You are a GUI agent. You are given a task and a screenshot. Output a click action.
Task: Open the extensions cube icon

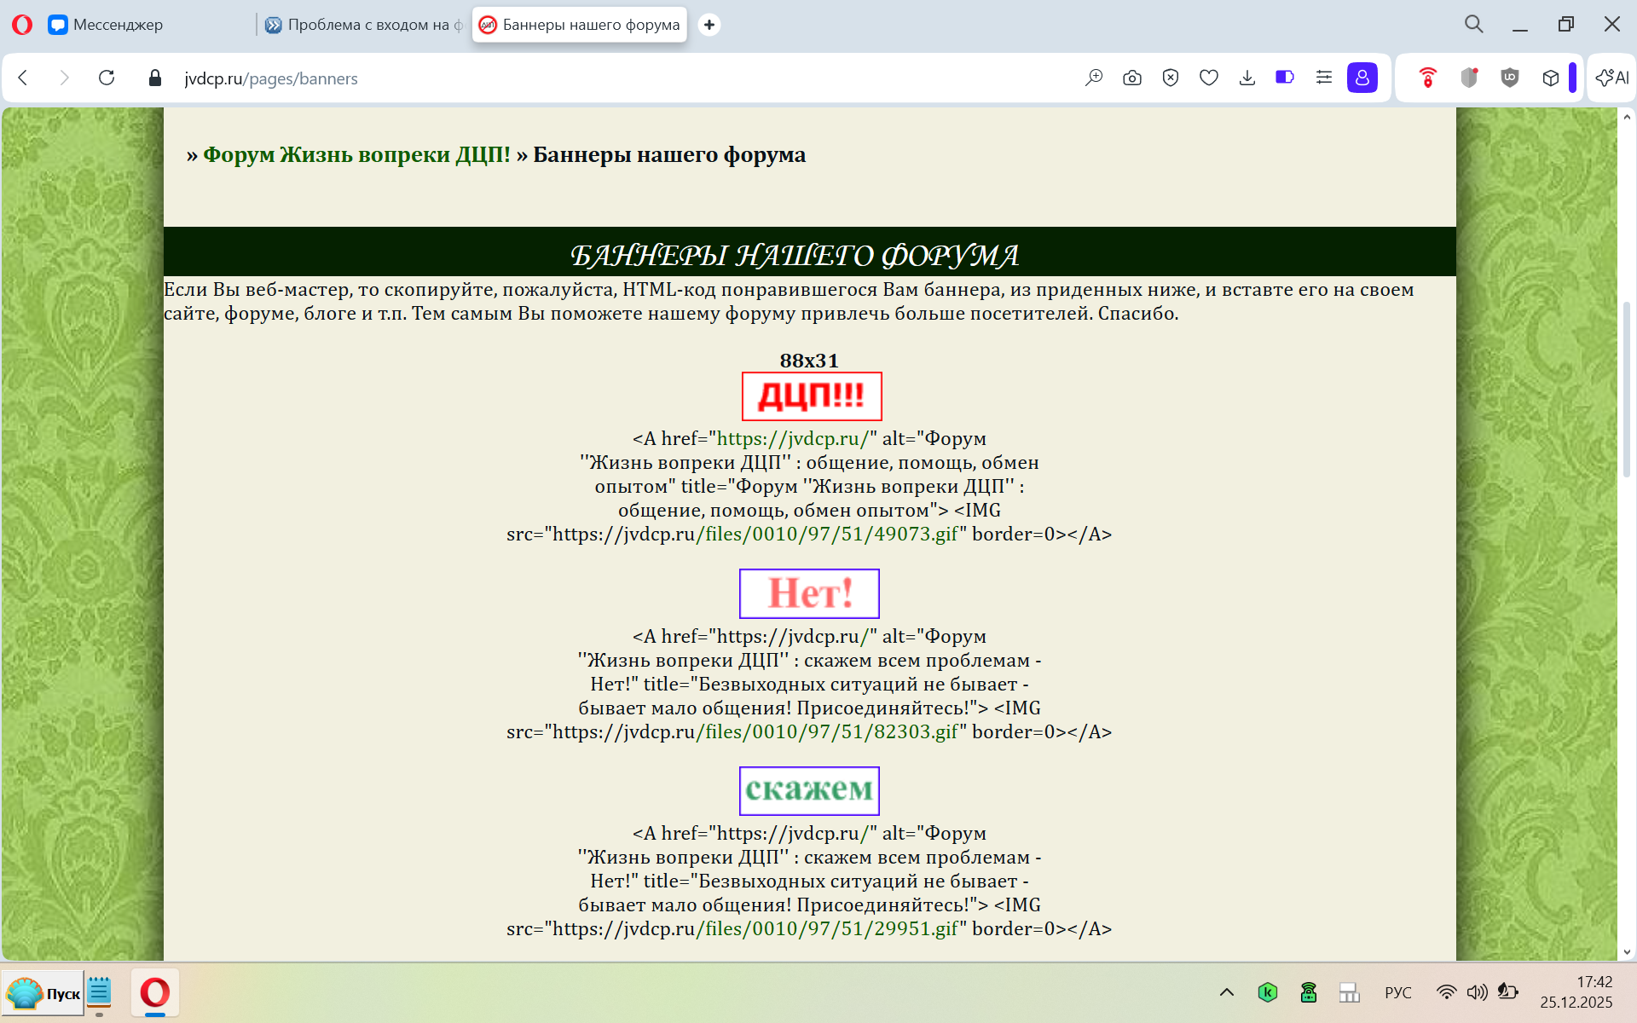tap(1550, 78)
